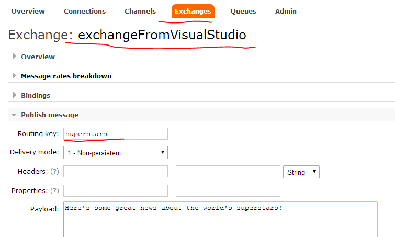The width and height of the screenshot is (395, 237).
Task: Click the Properties help question mark
Action: (54, 190)
